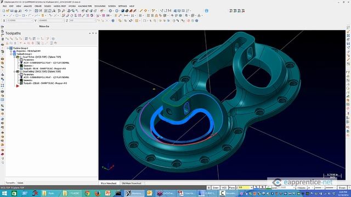Select the Create Circle tool
Image resolution: width=351 pixels, height=197 pixels.
pos(17,16)
